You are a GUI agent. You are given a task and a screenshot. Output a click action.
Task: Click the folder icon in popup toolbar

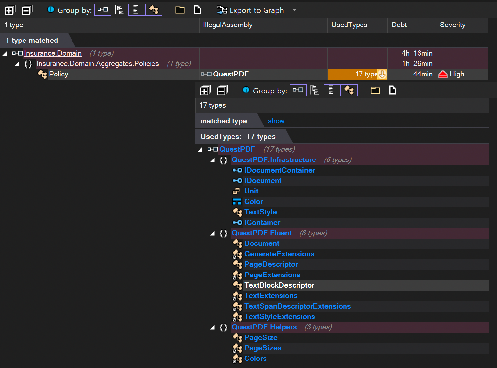(x=375, y=90)
